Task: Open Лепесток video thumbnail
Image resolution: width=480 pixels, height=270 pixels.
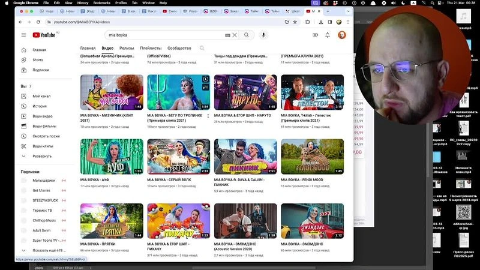Action: coord(312,92)
